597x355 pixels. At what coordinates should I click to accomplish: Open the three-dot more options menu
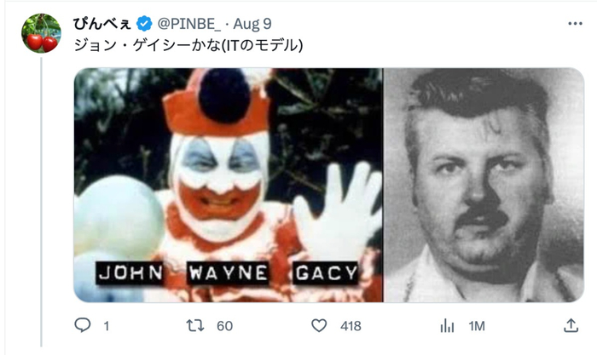[x=571, y=21]
